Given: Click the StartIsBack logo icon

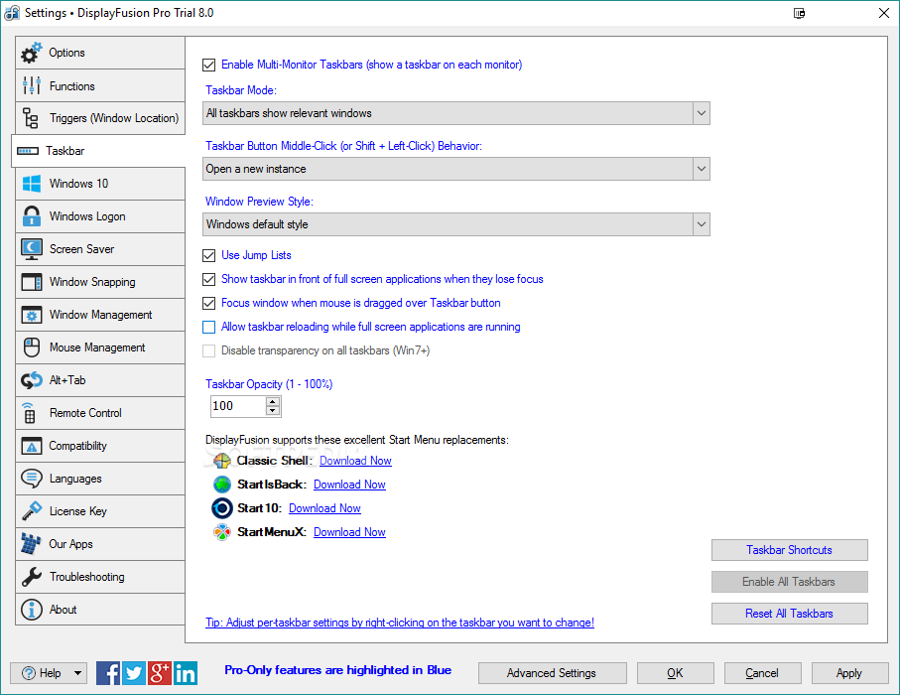Looking at the screenshot, I should point(222,485).
